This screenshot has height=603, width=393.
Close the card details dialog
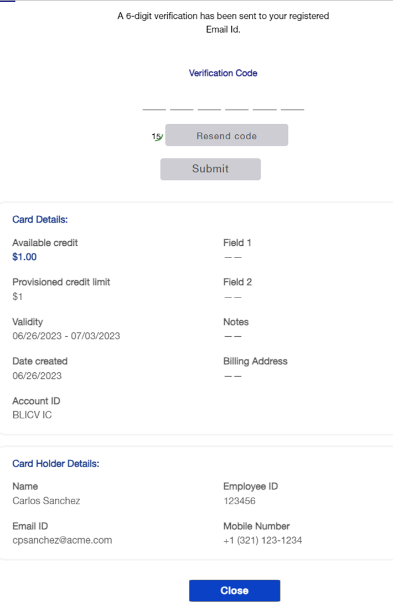tap(234, 591)
